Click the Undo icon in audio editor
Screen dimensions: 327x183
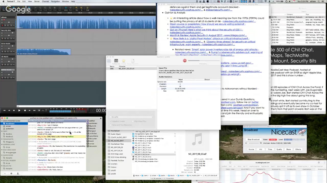coord(66,8)
